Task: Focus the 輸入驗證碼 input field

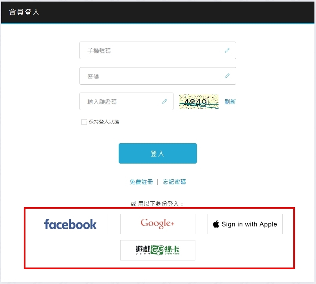Action: click(x=126, y=101)
